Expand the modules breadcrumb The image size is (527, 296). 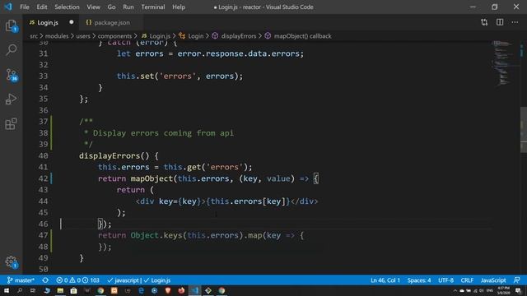pos(57,36)
